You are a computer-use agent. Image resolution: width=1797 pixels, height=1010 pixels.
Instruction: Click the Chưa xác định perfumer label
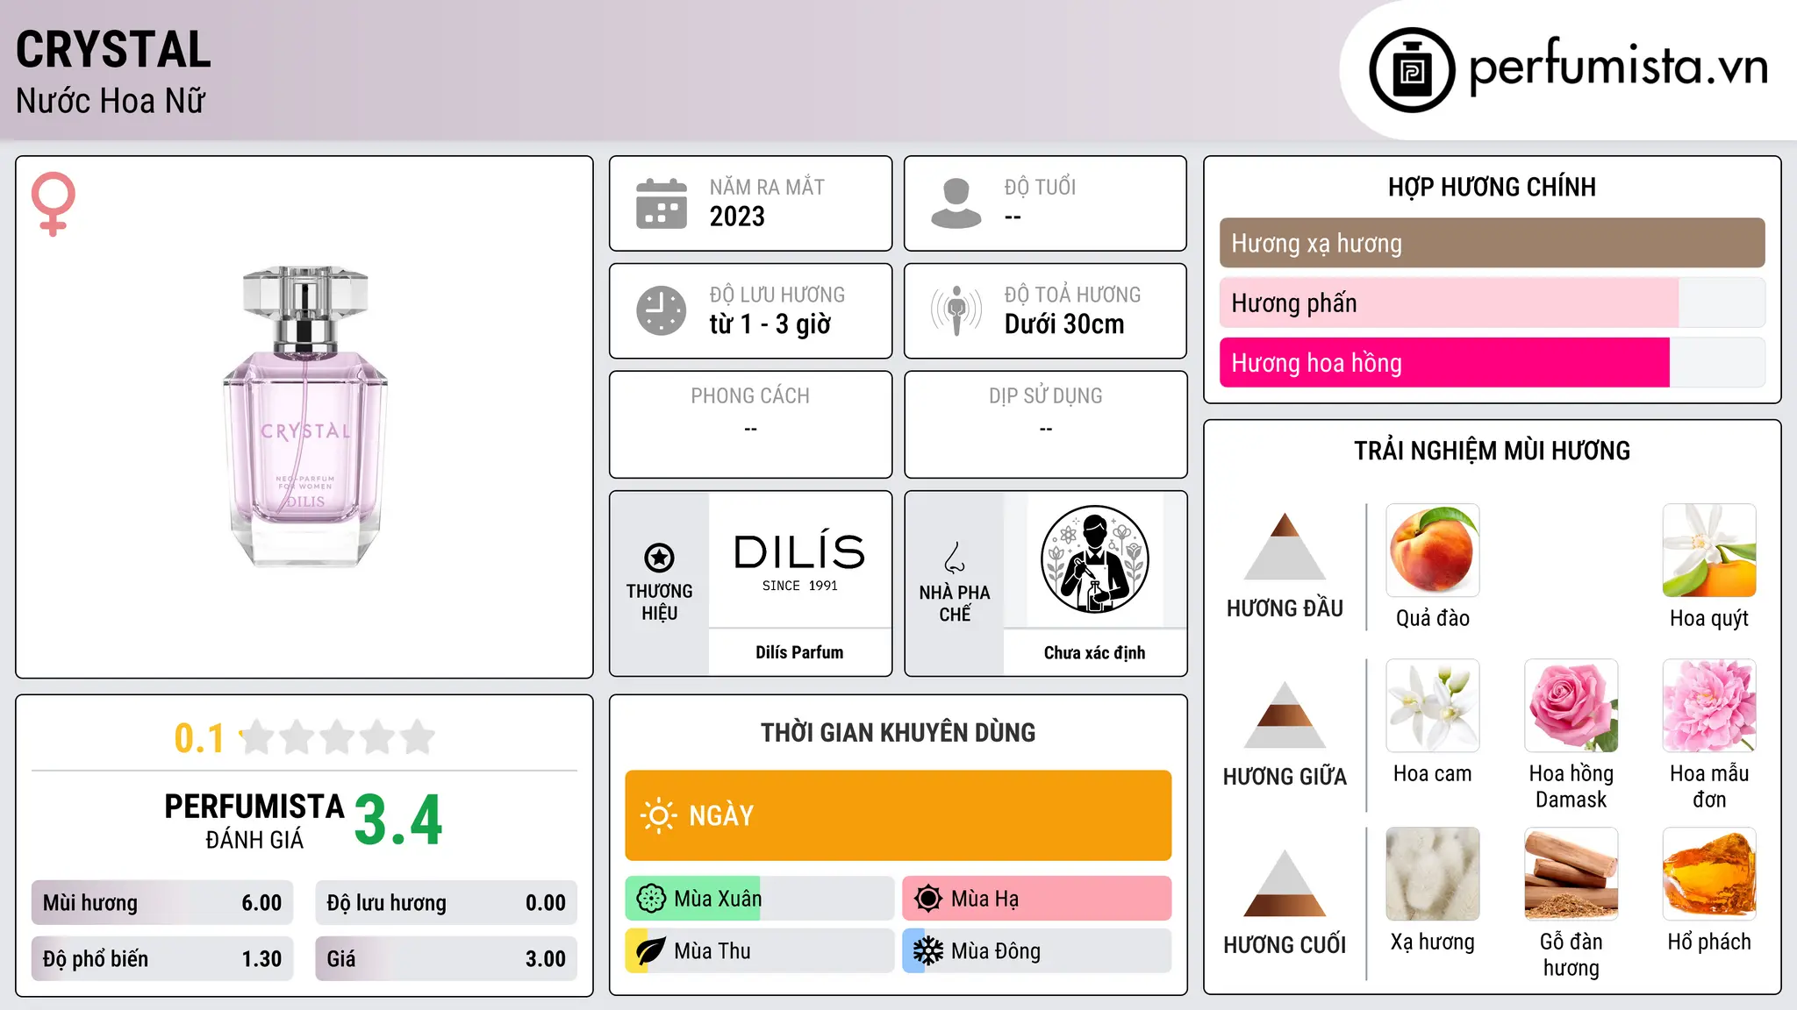pos(1095,652)
